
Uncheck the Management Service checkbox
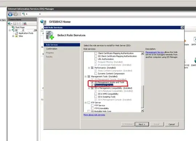point(92,85)
